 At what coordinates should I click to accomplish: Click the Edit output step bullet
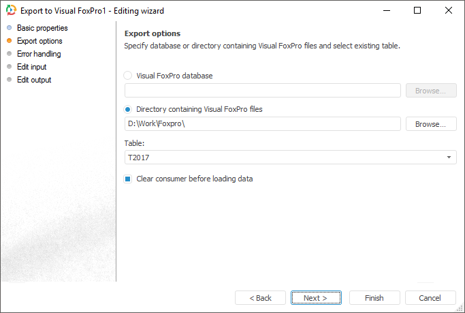9,80
